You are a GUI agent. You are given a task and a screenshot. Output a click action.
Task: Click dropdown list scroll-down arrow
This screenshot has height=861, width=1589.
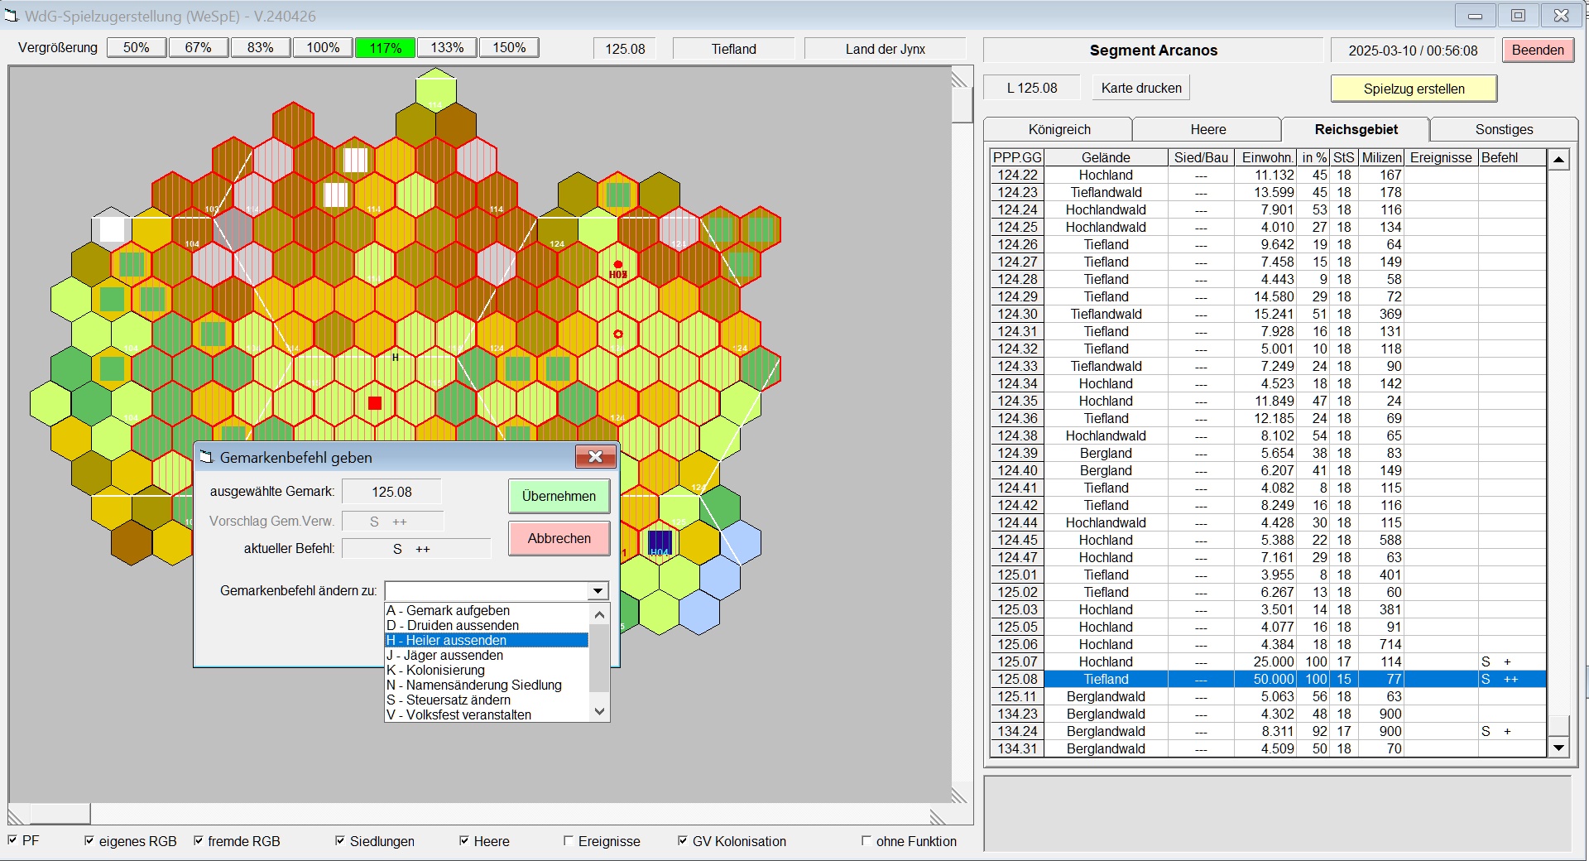point(600,711)
